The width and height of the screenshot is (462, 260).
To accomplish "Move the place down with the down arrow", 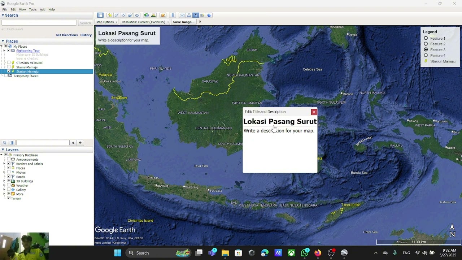I will pos(80,143).
